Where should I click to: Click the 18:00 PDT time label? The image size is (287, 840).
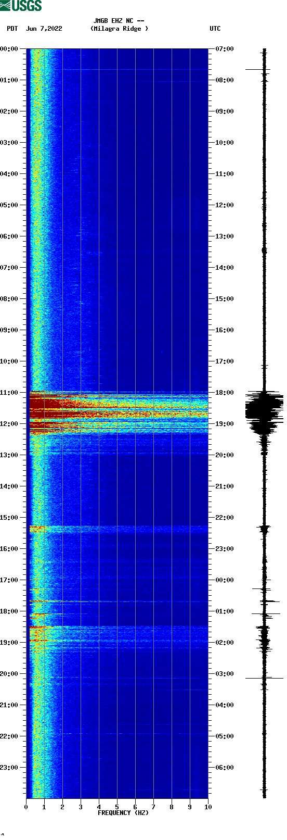tap(9, 611)
